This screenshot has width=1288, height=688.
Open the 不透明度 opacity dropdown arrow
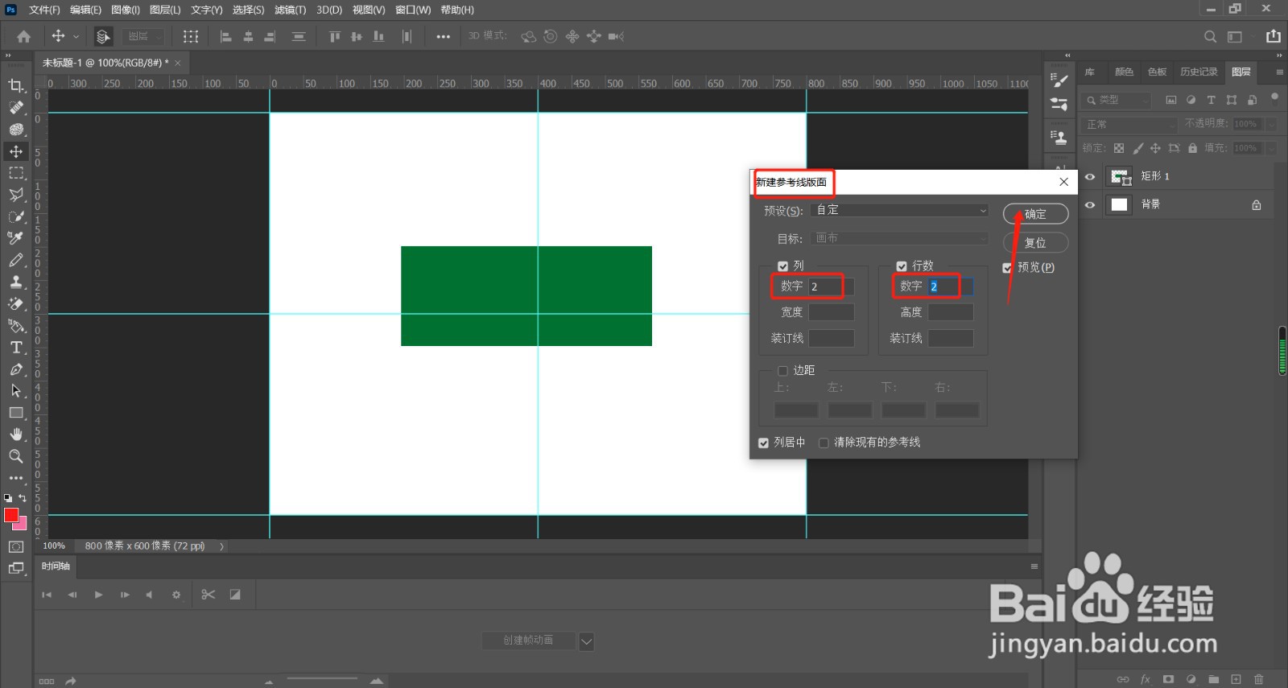pyautogui.click(x=1271, y=124)
